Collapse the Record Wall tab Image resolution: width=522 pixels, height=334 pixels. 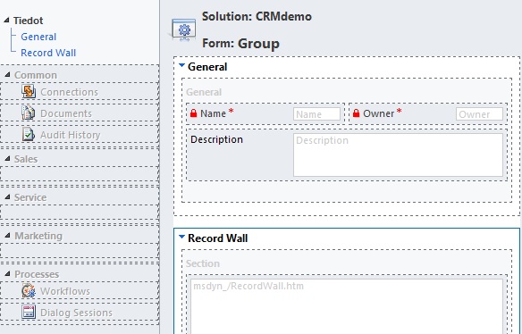click(181, 237)
